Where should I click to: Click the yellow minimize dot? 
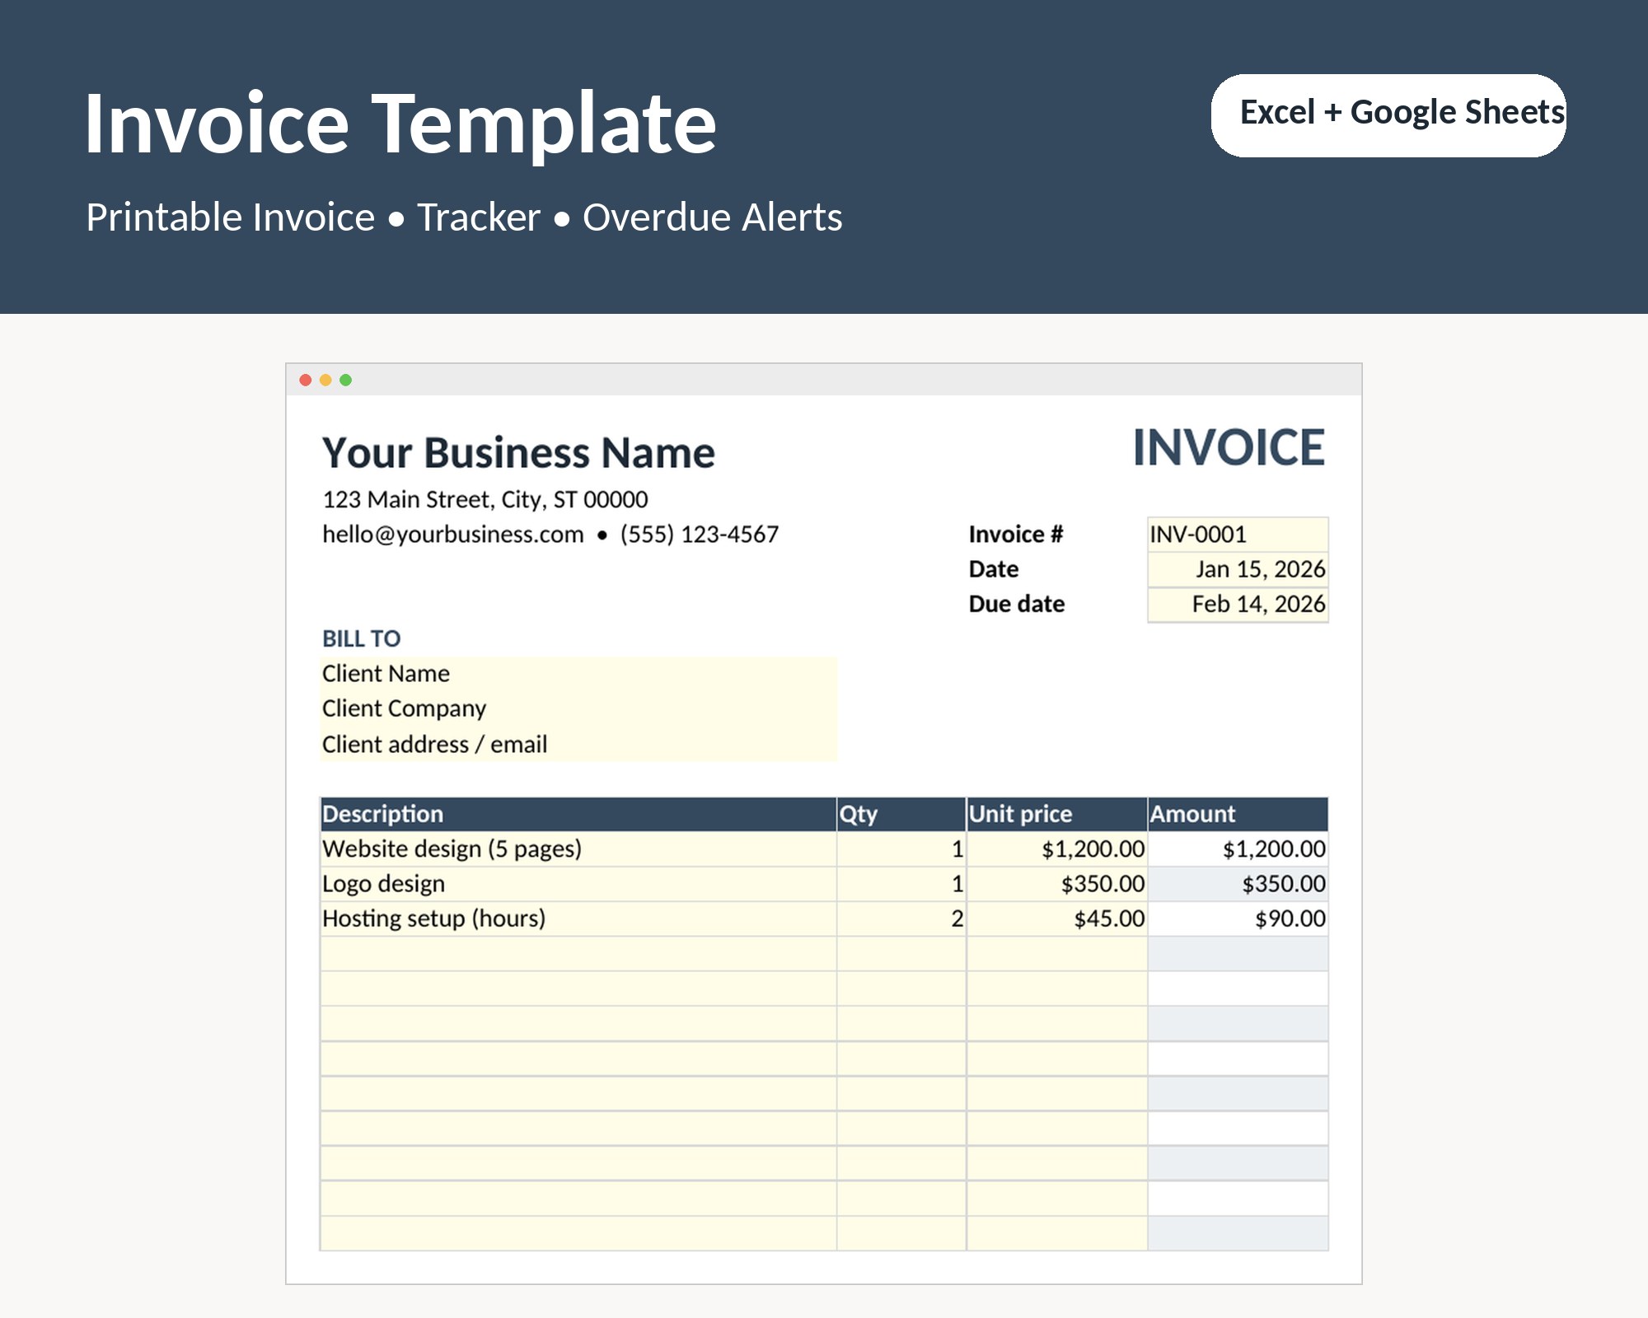click(x=325, y=380)
